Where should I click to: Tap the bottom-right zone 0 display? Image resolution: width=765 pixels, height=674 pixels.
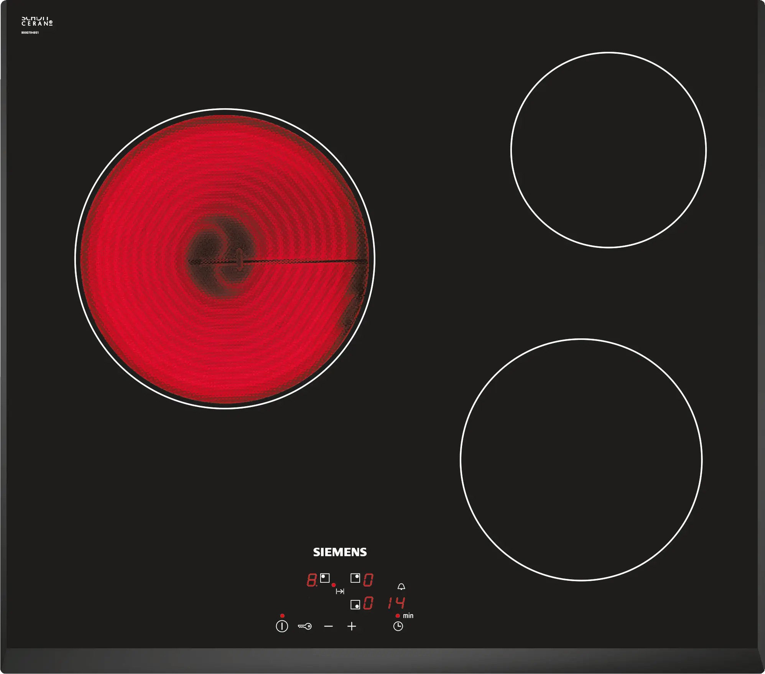pos(368,603)
